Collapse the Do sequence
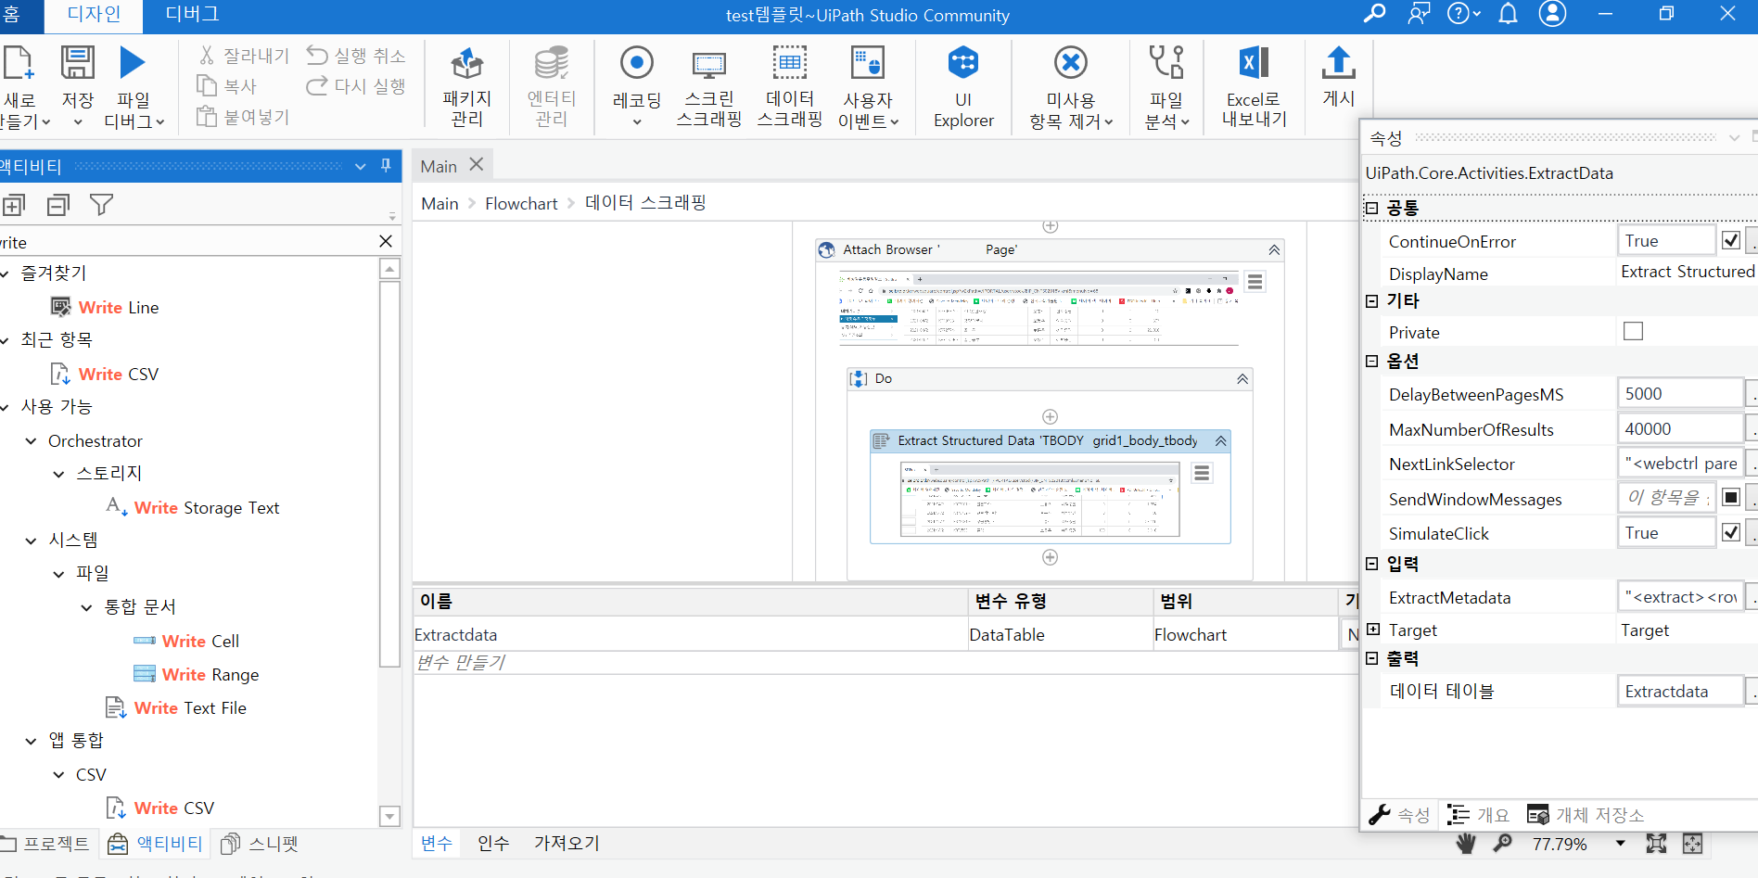The image size is (1758, 878). [x=1242, y=379]
